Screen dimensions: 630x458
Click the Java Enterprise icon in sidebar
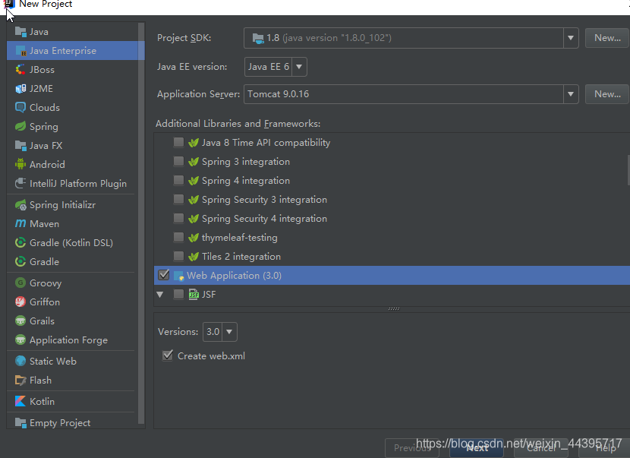coord(20,51)
